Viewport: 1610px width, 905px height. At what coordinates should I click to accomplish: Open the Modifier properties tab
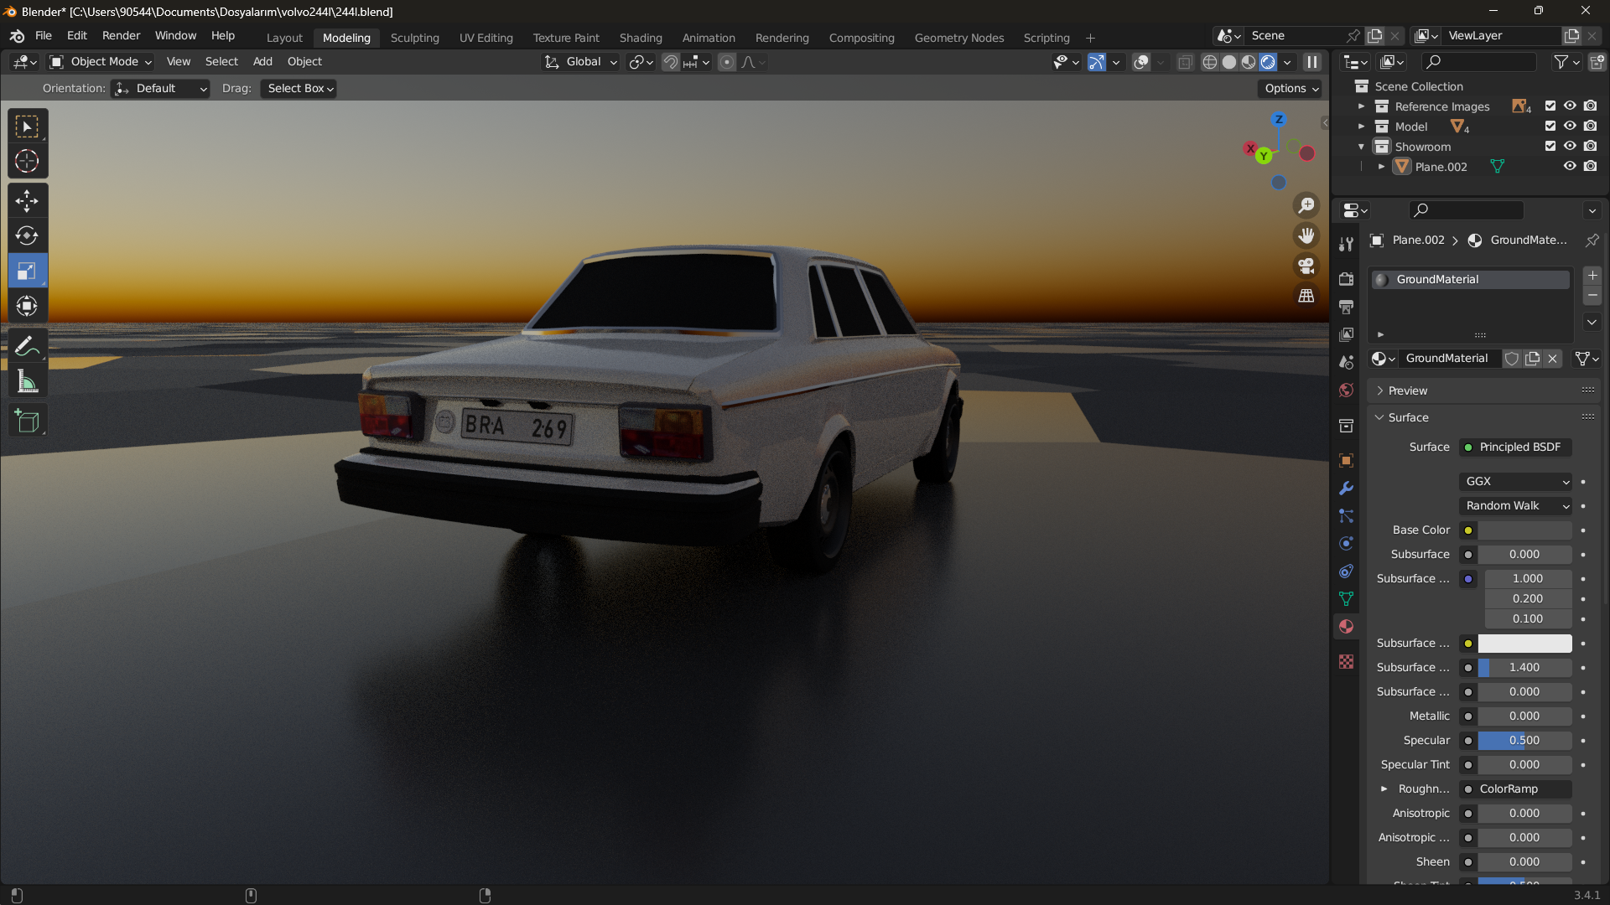tap(1347, 489)
